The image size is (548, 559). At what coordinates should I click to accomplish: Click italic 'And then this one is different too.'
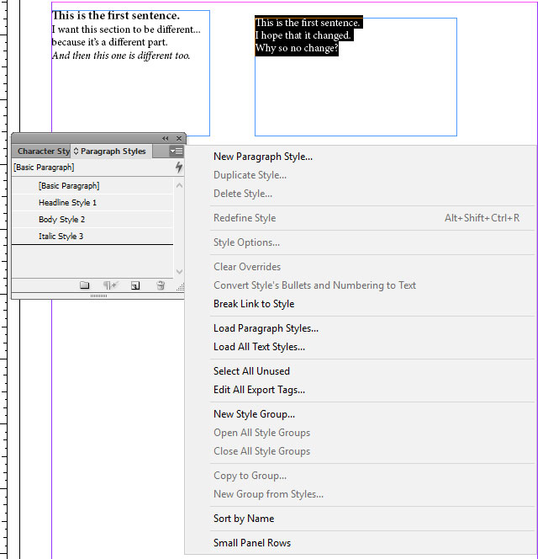pyautogui.click(x=121, y=56)
